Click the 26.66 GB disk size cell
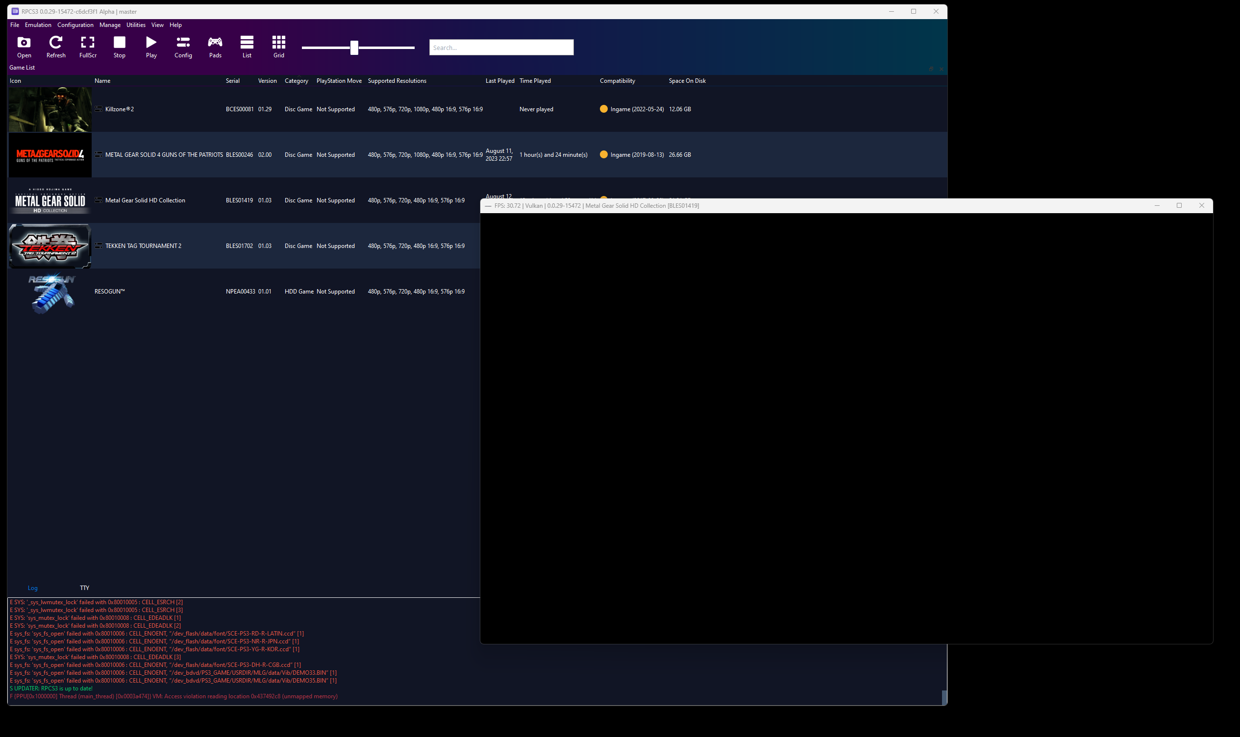This screenshot has height=737, width=1240. (680, 155)
